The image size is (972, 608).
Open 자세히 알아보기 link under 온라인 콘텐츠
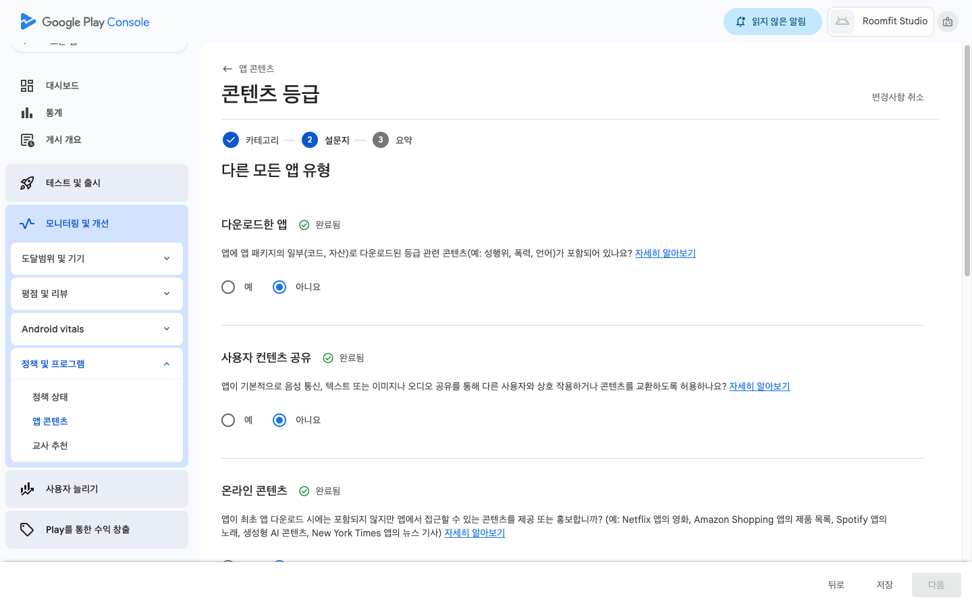tap(475, 533)
